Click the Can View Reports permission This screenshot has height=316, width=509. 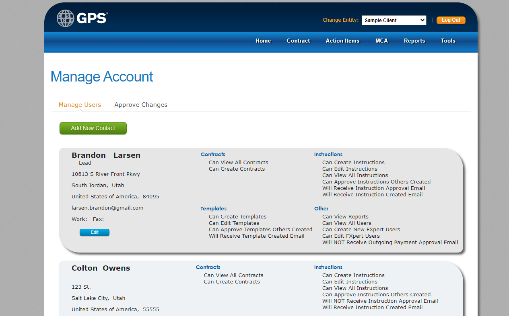pos(345,217)
